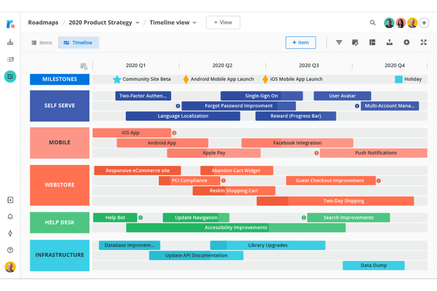437x291 pixels.
Task: Open Two-Day Shipping item bar
Action: (335, 201)
